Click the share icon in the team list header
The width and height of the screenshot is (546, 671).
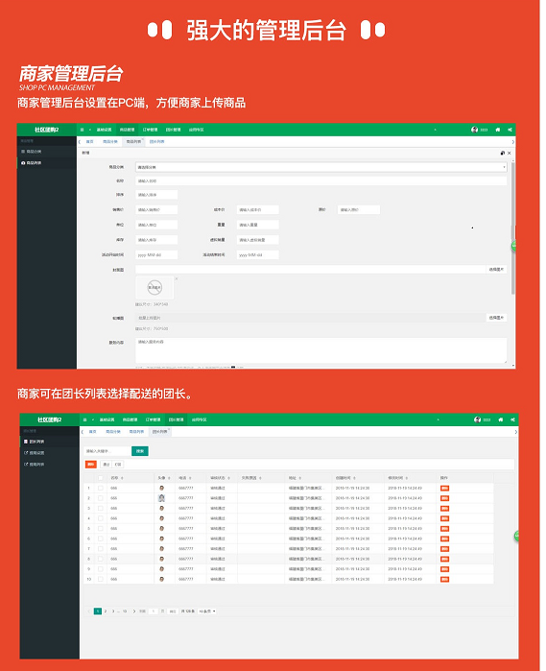(x=512, y=419)
